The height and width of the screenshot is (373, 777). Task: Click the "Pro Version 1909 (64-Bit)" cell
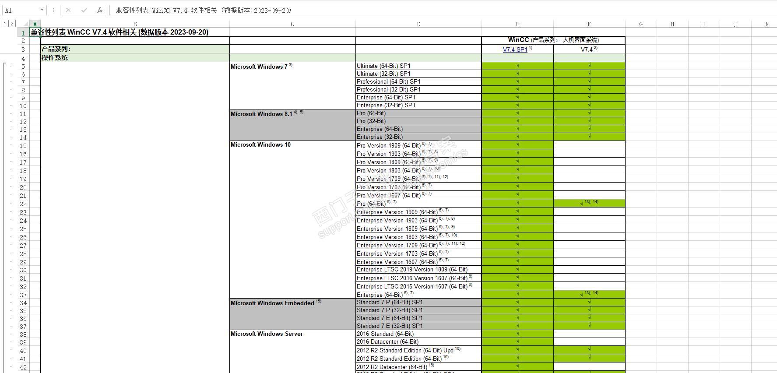(418, 145)
